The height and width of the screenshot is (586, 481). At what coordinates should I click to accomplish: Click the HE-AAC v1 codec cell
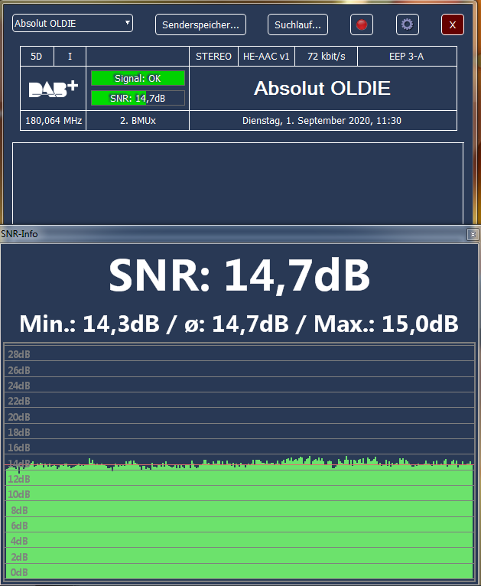pyautogui.click(x=266, y=57)
